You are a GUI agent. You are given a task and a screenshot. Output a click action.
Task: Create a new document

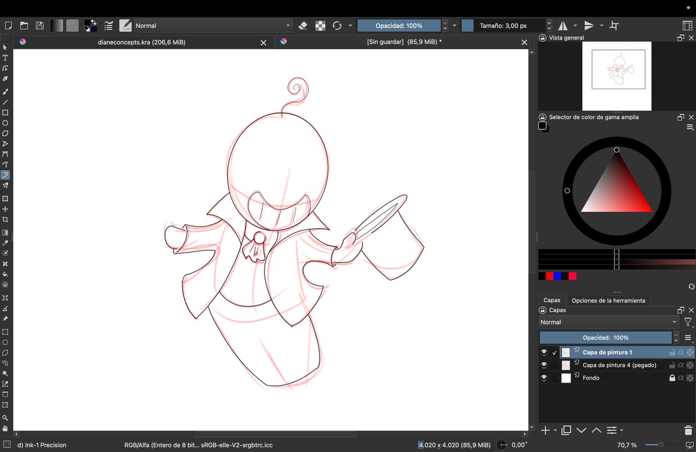(8, 25)
